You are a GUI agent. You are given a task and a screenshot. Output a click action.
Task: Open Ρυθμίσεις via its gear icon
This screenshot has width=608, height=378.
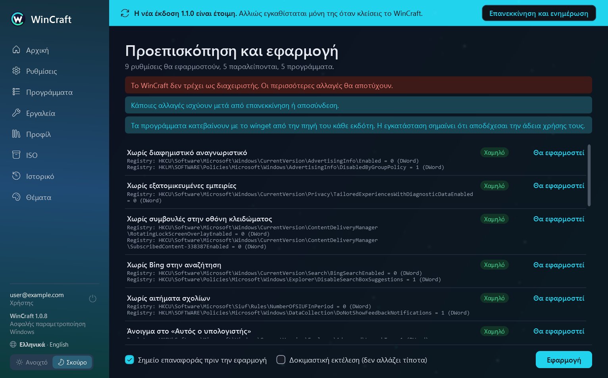tap(16, 71)
